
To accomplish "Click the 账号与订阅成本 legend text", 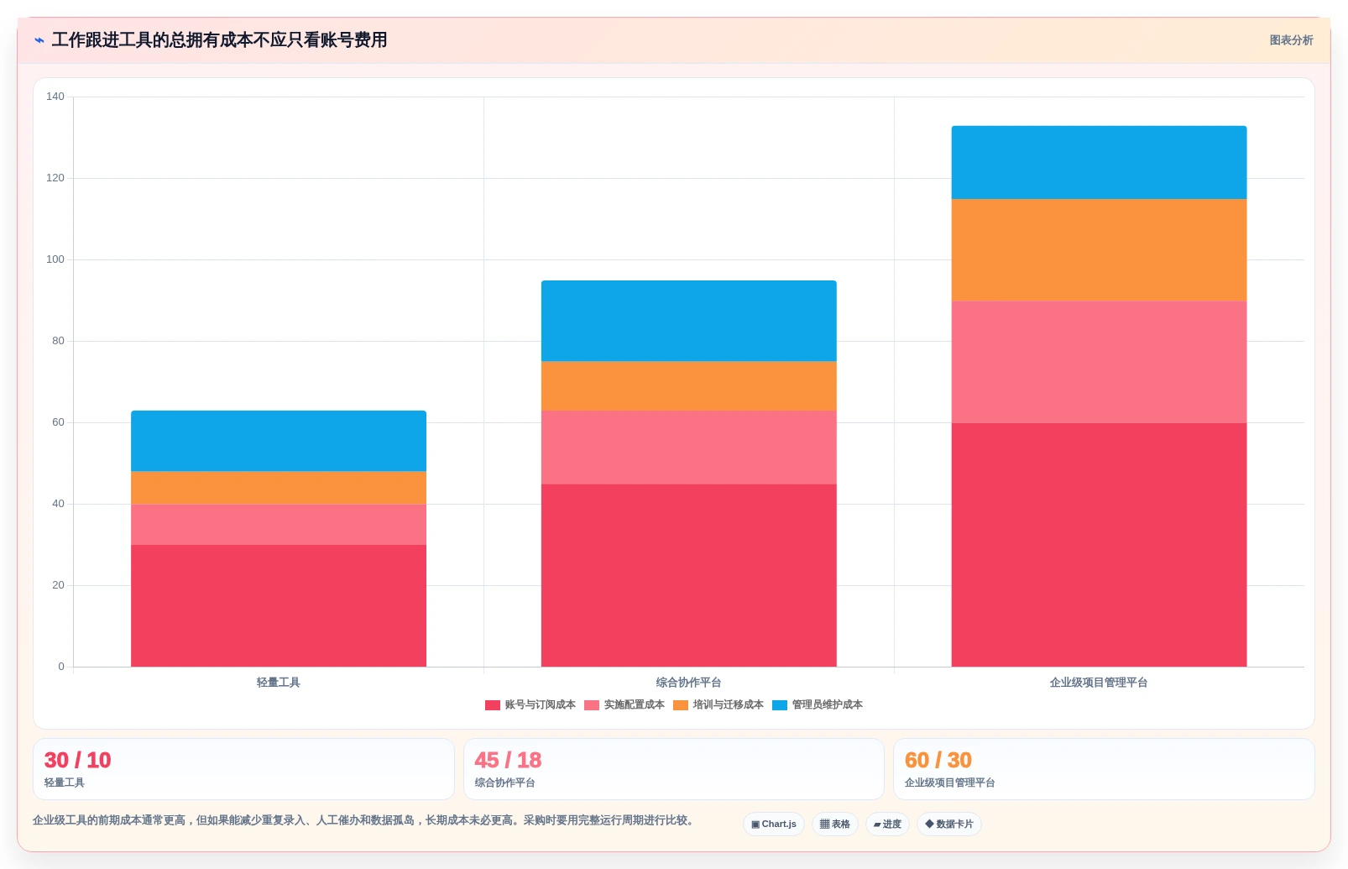I will click(x=540, y=705).
